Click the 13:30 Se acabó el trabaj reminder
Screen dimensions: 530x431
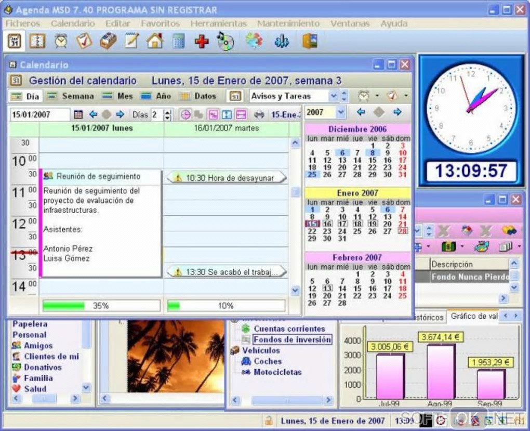(227, 272)
